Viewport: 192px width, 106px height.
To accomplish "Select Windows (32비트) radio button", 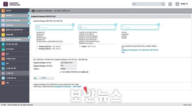I will [37, 46].
